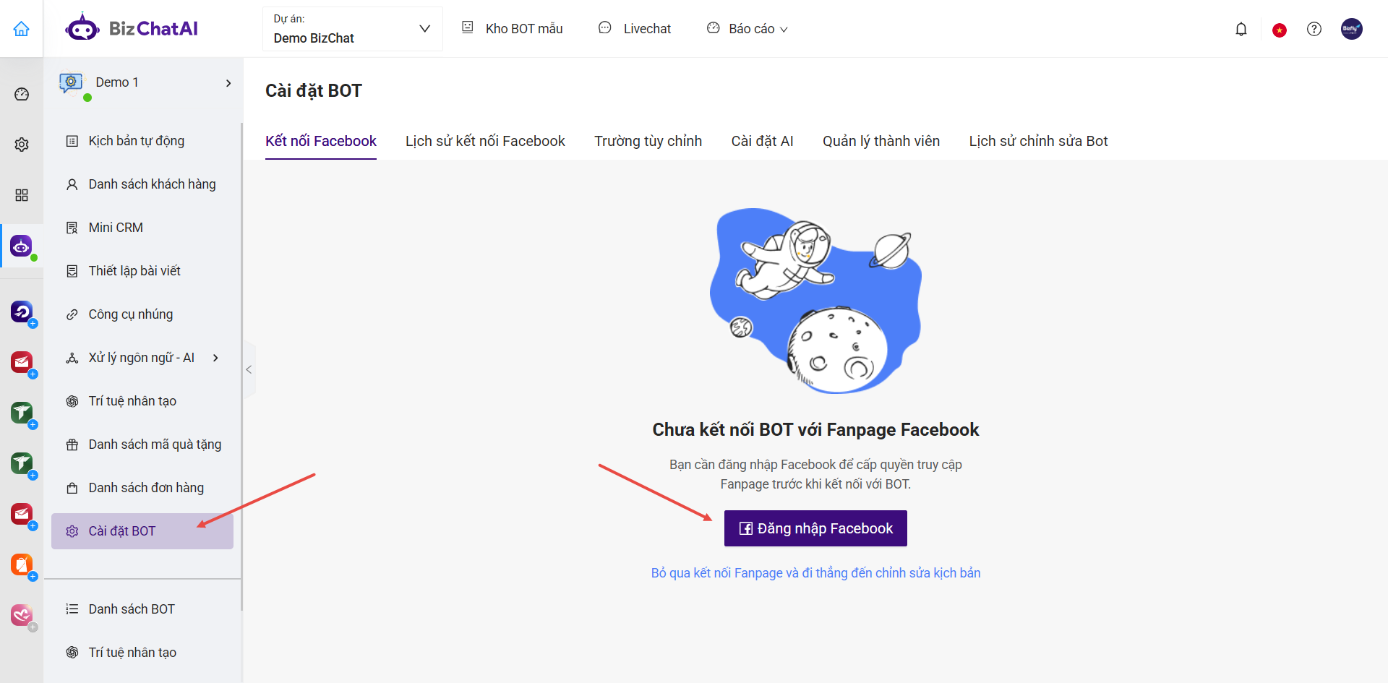Viewport: 1388px width, 683px height.
Task: Open Thiết lập bài viết
Action: pos(142,271)
